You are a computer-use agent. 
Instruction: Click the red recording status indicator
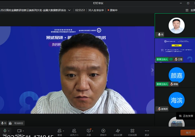113,10
